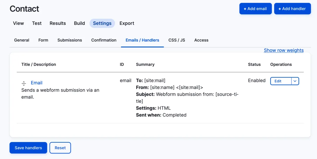This screenshot has height=159, width=317.
Task: Switch to the Form subtab
Action: click(x=43, y=40)
